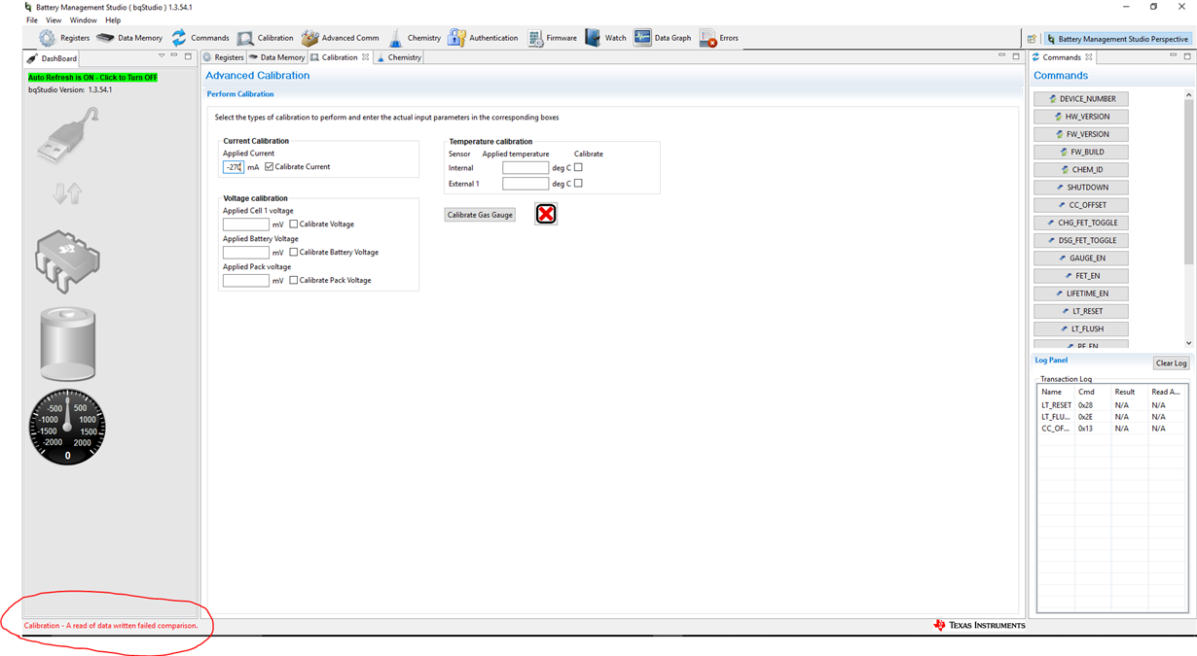The width and height of the screenshot is (1197, 656).
Task: Send the DSG_FET_TOGGLE command
Action: [x=1081, y=240]
